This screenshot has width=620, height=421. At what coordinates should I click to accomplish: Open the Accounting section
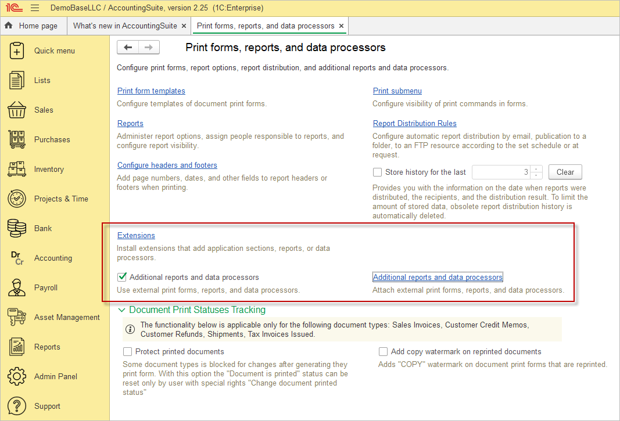[53, 258]
